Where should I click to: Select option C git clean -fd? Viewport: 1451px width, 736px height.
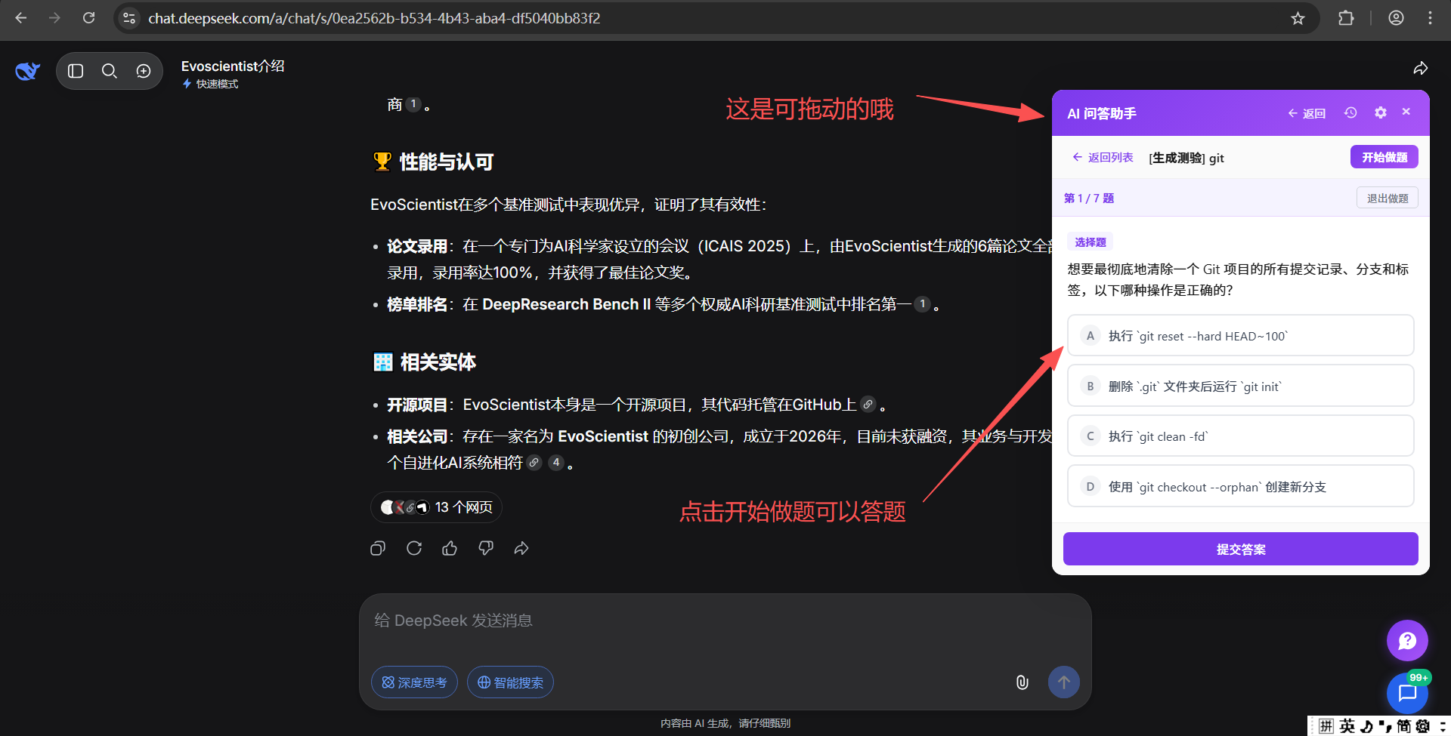click(x=1240, y=436)
